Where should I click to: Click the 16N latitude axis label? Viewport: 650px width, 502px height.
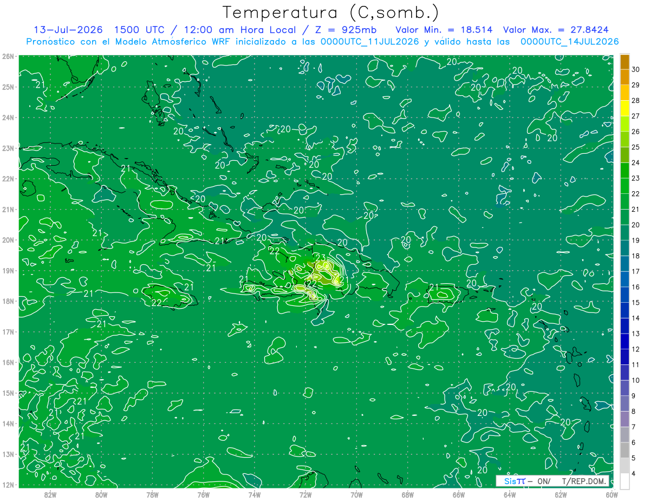[x=8, y=362]
